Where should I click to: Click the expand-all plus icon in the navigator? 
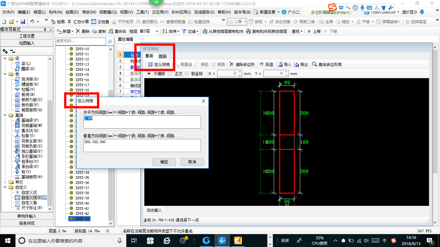[5, 51]
